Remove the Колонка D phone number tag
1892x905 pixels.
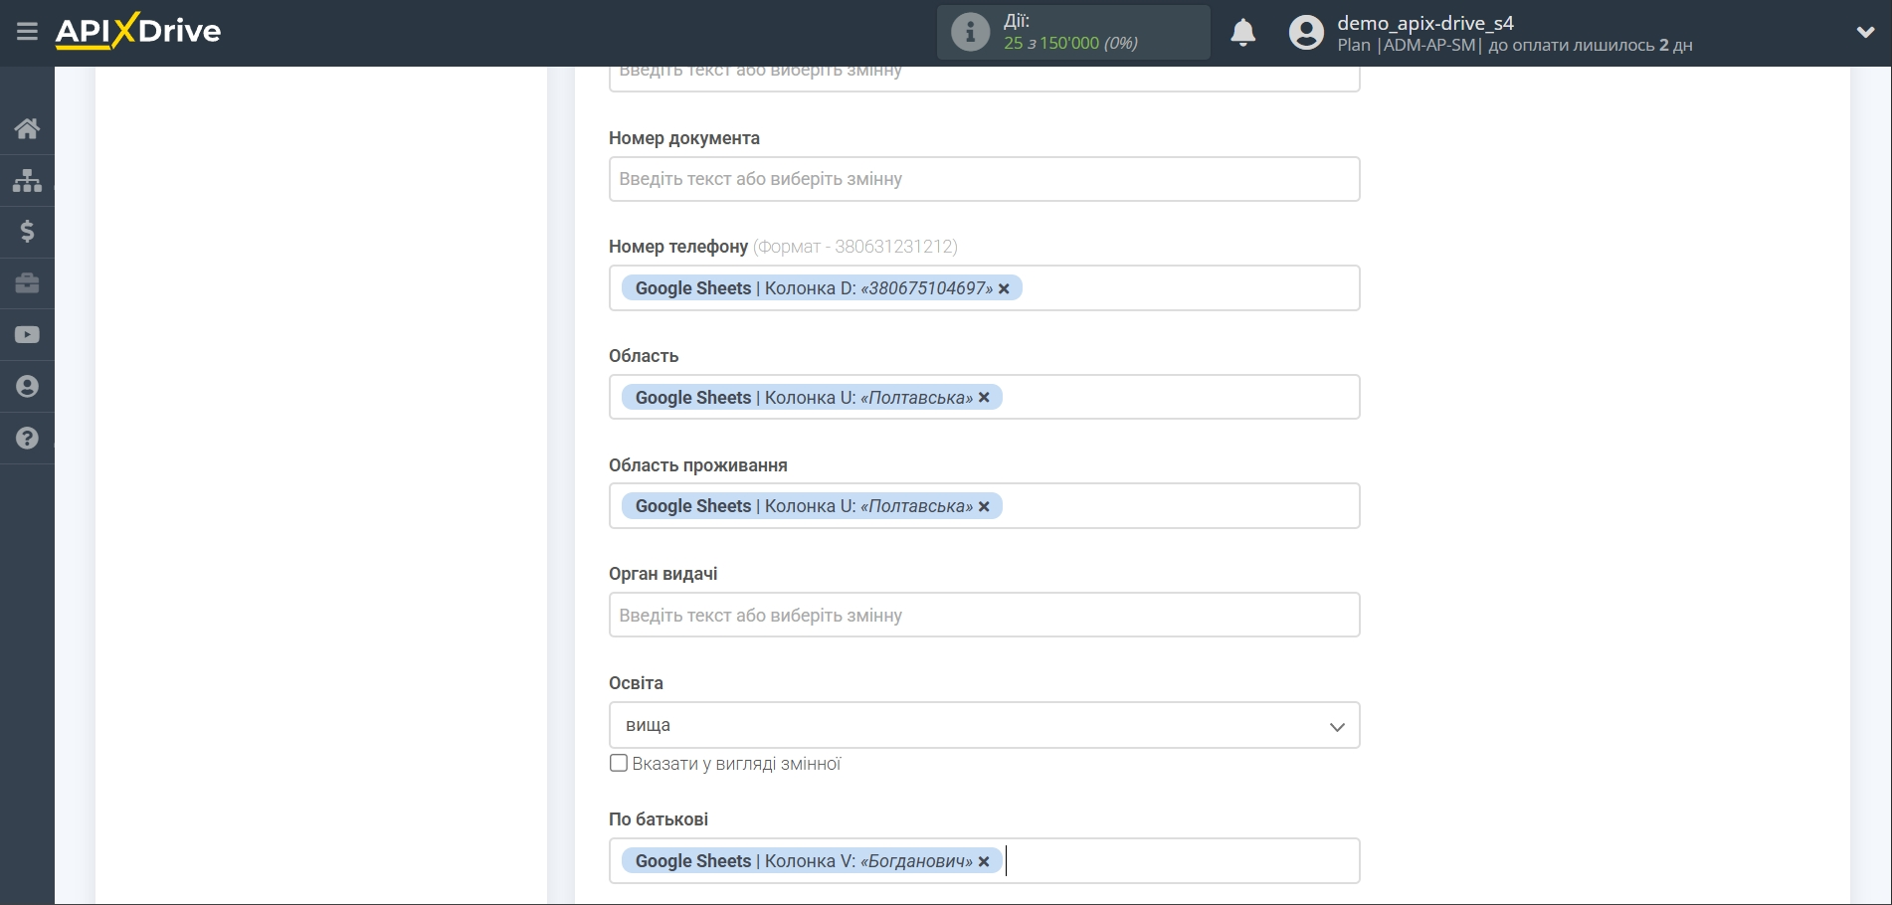(1004, 288)
